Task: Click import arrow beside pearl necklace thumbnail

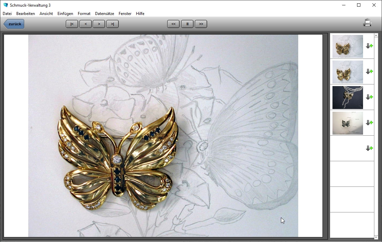Action: (x=369, y=97)
